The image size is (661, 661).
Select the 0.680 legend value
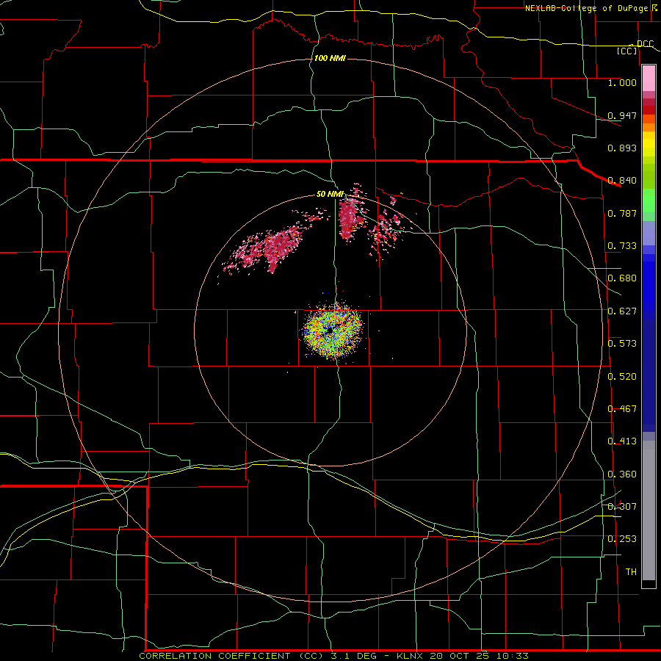[x=622, y=278]
